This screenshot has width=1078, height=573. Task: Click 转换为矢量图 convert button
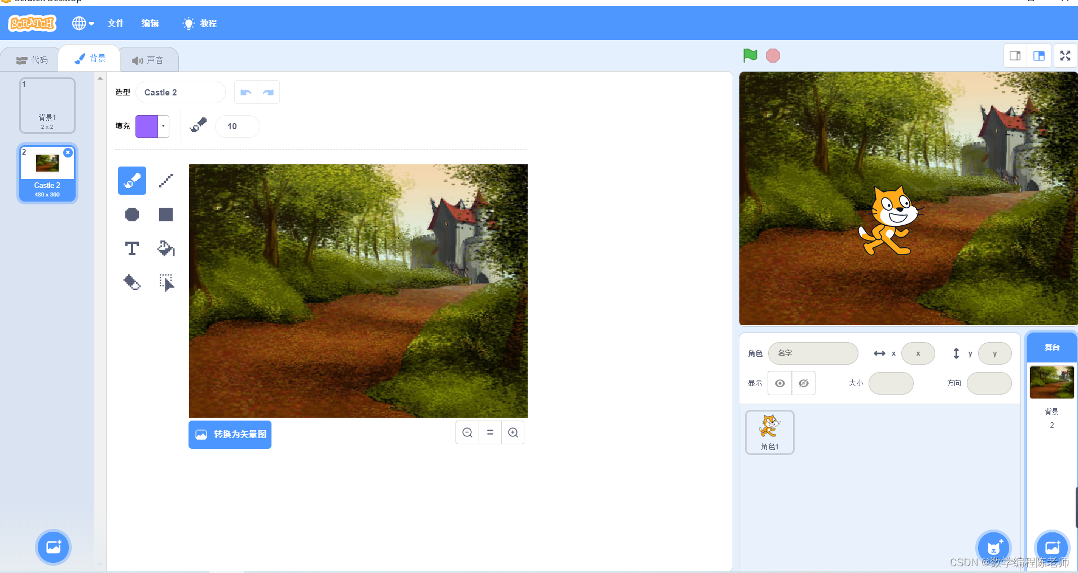[x=230, y=434]
